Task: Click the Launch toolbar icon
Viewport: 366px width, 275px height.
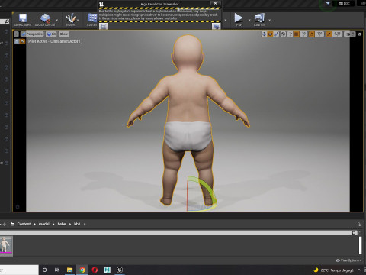Action: point(259,20)
